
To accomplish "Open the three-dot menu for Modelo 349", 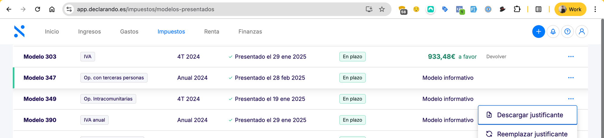I will (x=571, y=99).
